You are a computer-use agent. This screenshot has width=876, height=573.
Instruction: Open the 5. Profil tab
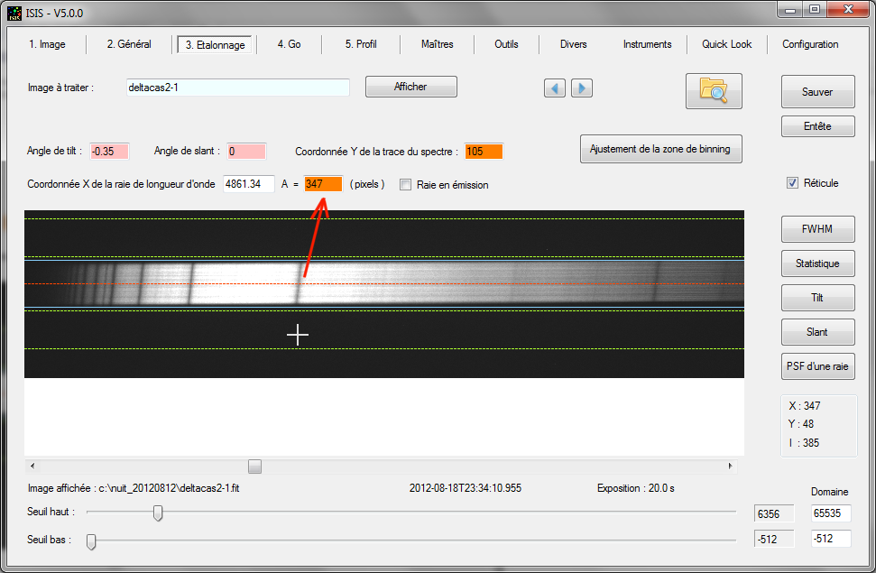pyautogui.click(x=360, y=44)
